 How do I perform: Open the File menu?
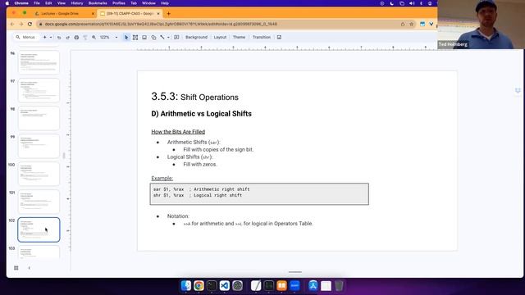tap(37, 3)
